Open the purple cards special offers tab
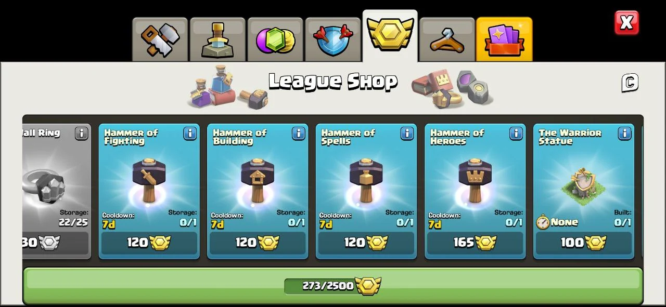This screenshot has height=307, width=666. point(504,39)
